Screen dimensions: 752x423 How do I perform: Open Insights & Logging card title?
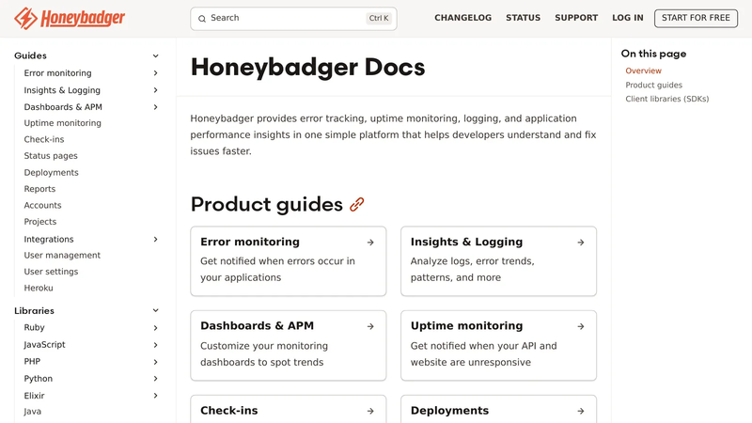(x=466, y=242)
